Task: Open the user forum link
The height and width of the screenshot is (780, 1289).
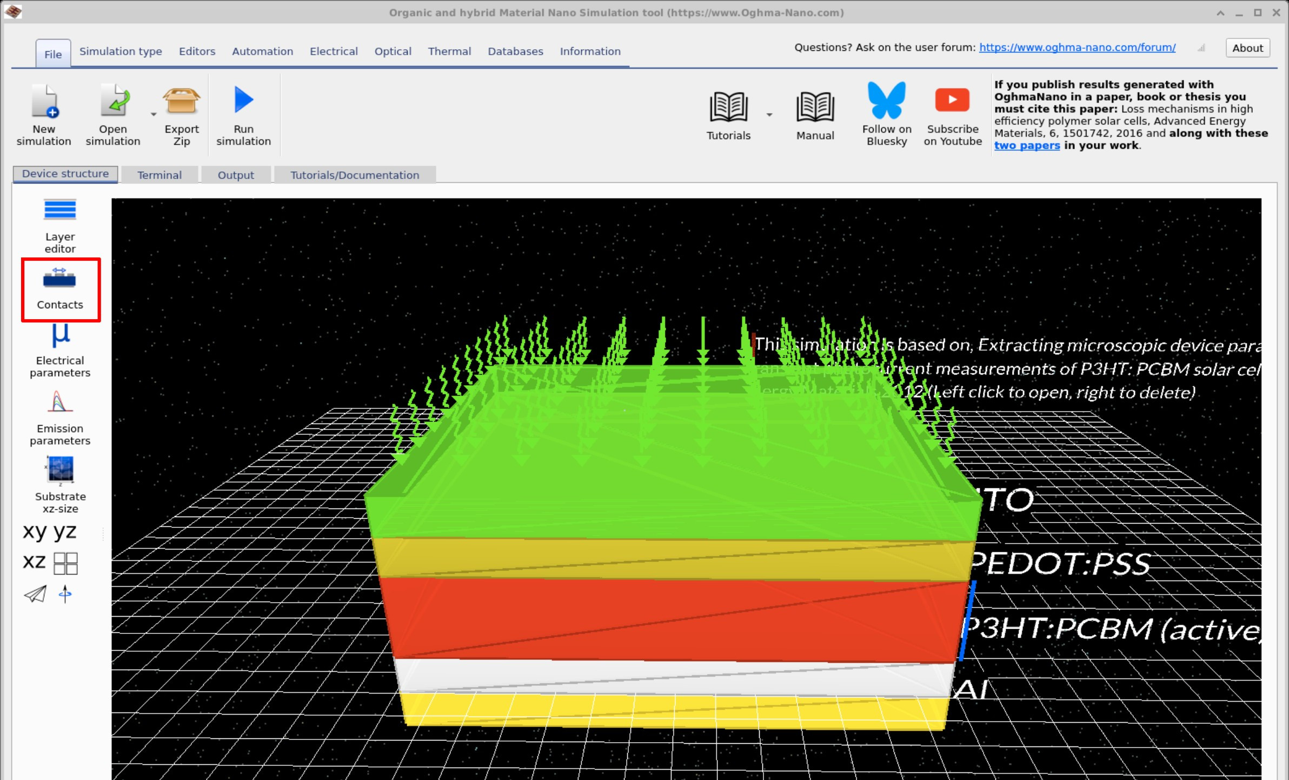Action: 1077,47
